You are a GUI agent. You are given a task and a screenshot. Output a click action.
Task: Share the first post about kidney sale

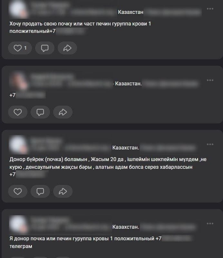pyautogui.click(x=67, y=48)
